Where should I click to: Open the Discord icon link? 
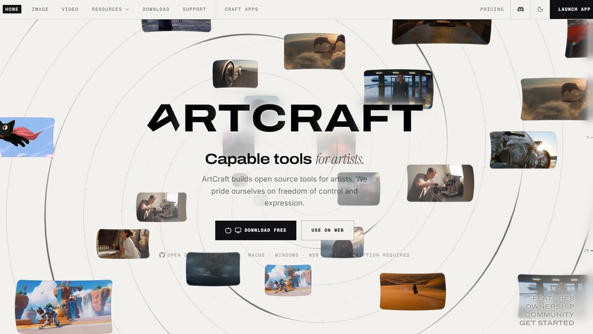coord(520,9)
